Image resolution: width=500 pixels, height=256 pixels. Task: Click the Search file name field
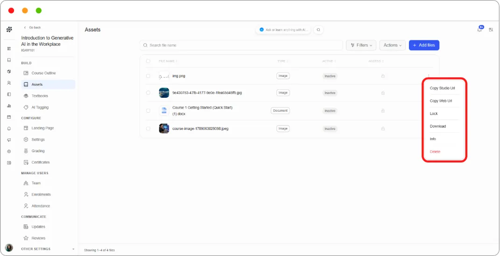(241, 45)
